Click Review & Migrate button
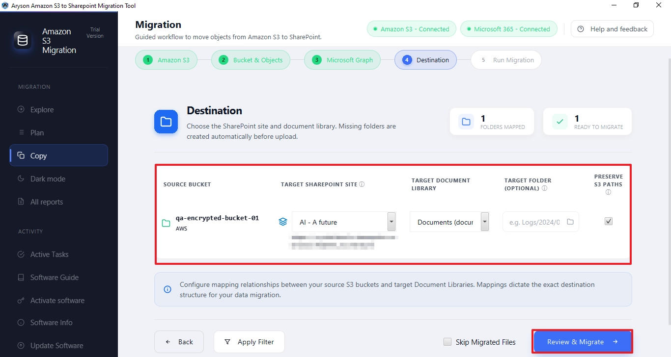The image size is (671, 357). click(x=582, y=342)
